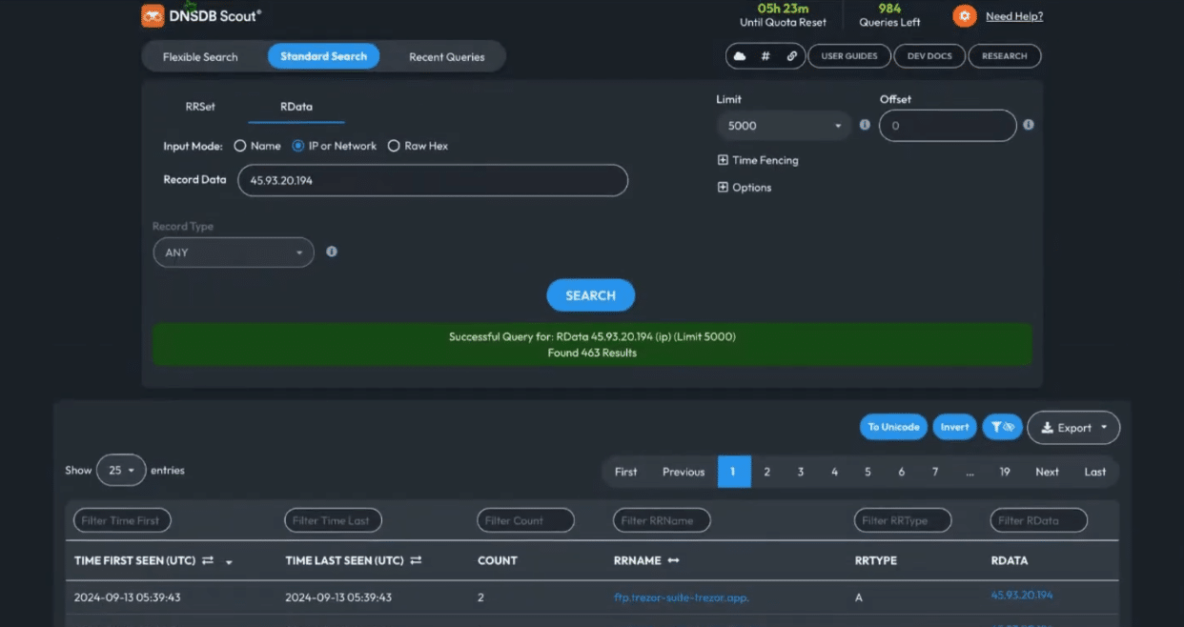Screen dimensions: 1184x627
Task: Expand the Time Fencing section
Action: tap(758, 160)
